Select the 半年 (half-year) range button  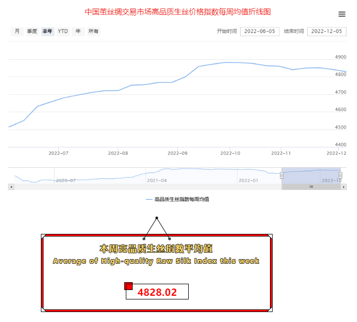[x=48, y=31]
